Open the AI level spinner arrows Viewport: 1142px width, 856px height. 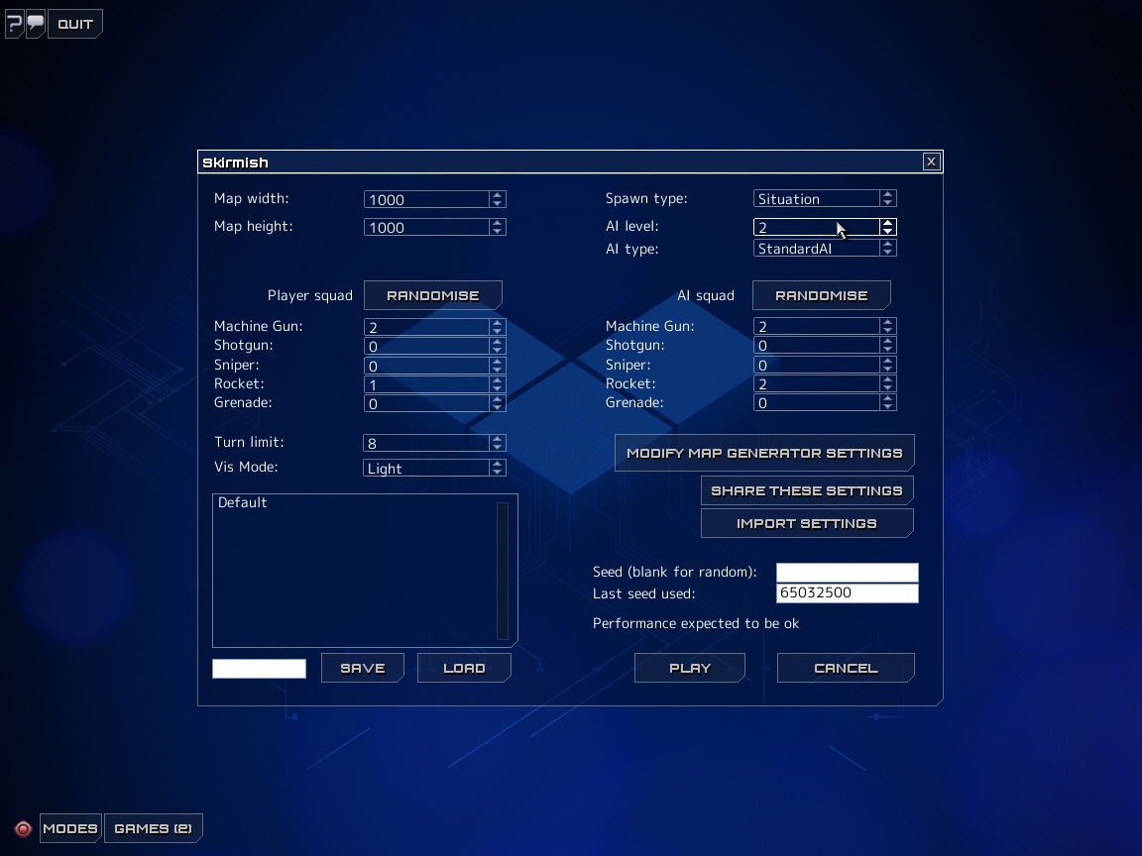click(888, 227)
